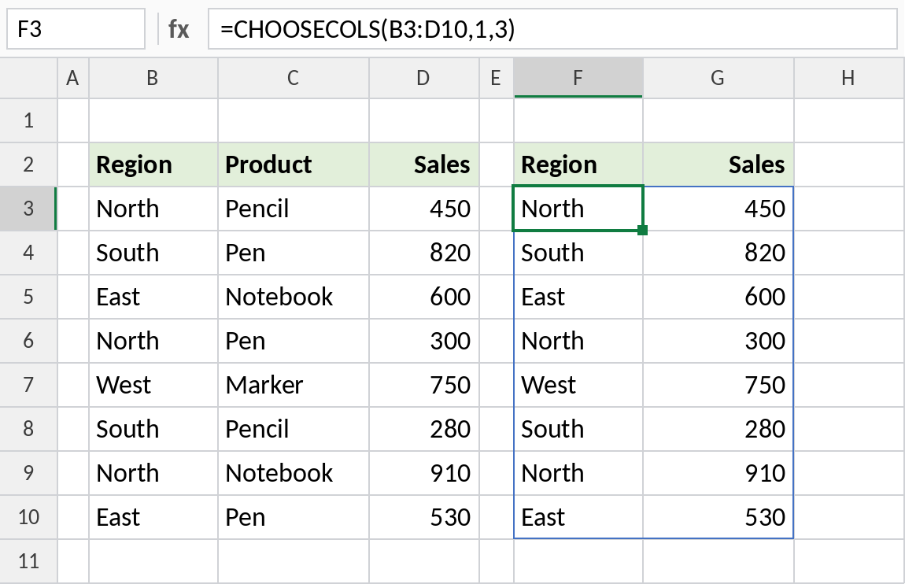Click the fx insert function icon
Image resolution: width=905 pixels, height=584 pixels.
[179, 29]
